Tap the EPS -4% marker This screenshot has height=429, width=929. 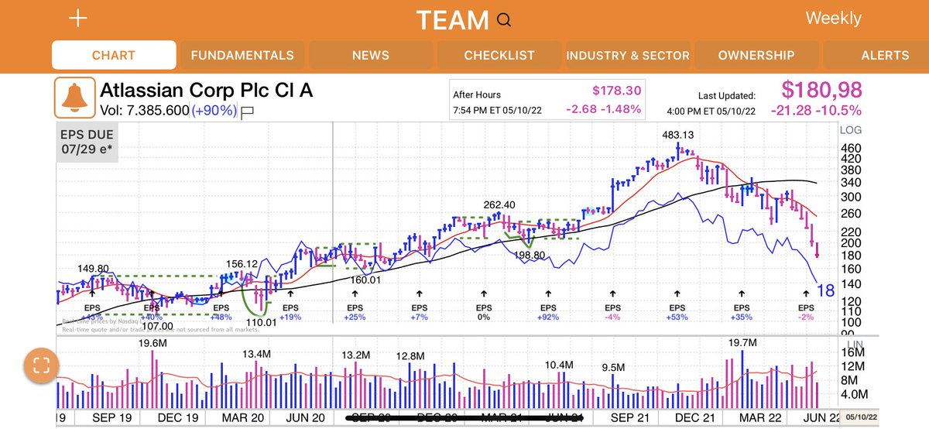tap(612, 312)
